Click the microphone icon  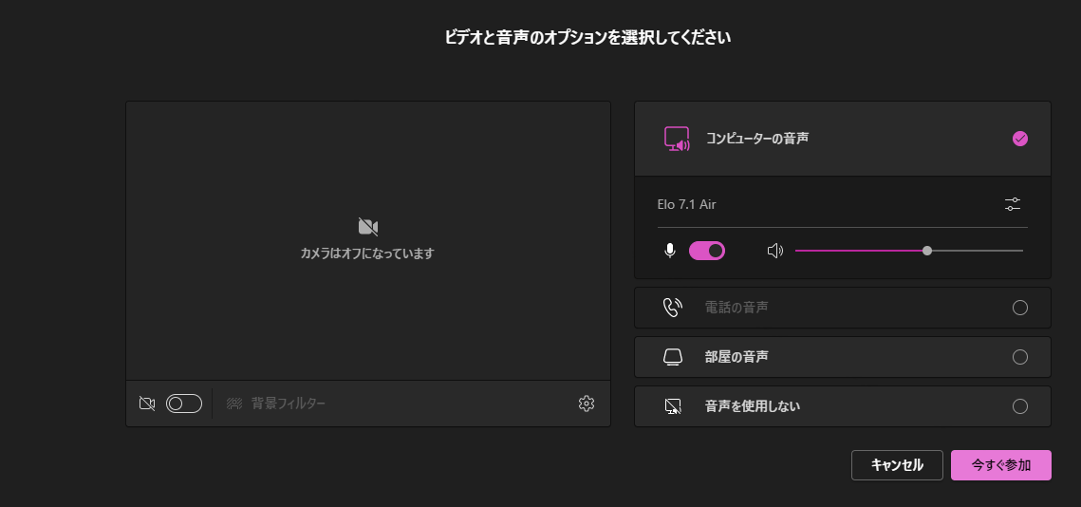point(670,251)
